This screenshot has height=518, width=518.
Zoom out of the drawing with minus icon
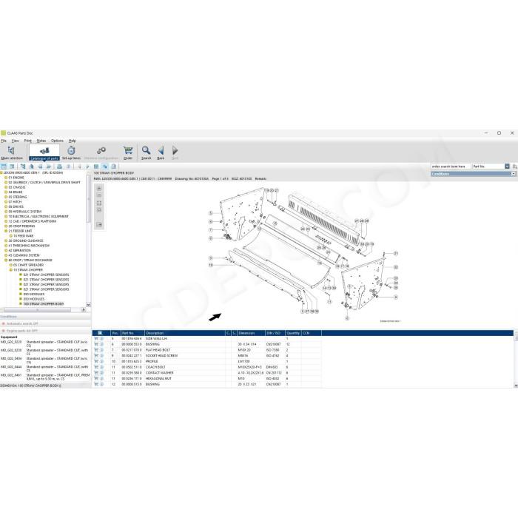click(99, 195)
